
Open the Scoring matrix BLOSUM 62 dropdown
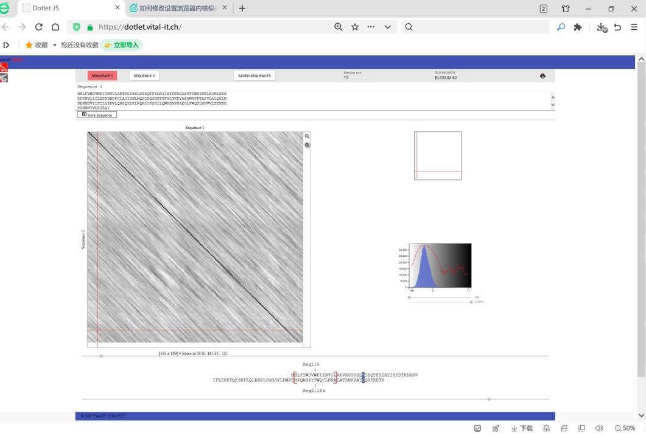click(x=446, y=75)
